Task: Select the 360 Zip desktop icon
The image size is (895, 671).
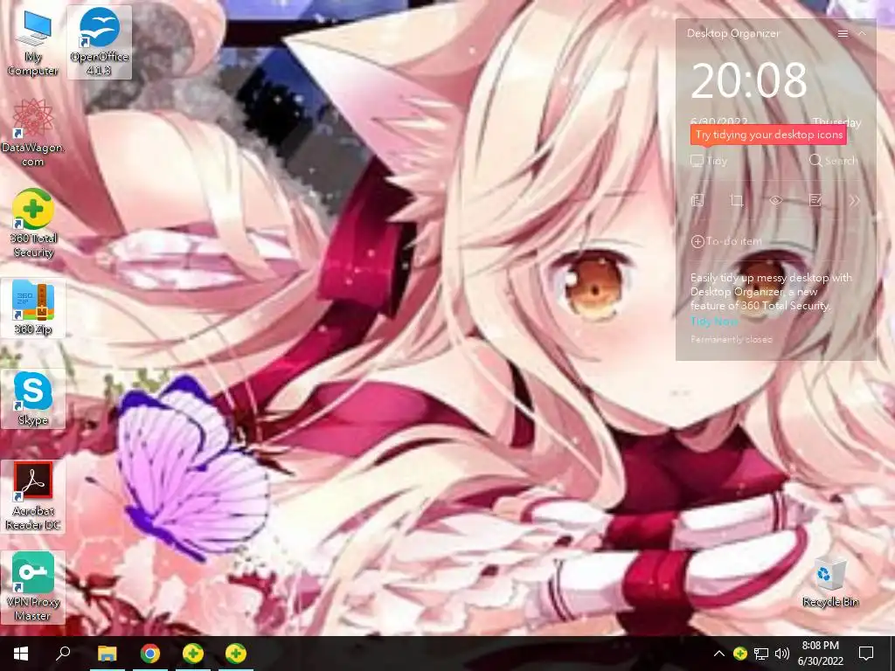Action: coord(33,308)
